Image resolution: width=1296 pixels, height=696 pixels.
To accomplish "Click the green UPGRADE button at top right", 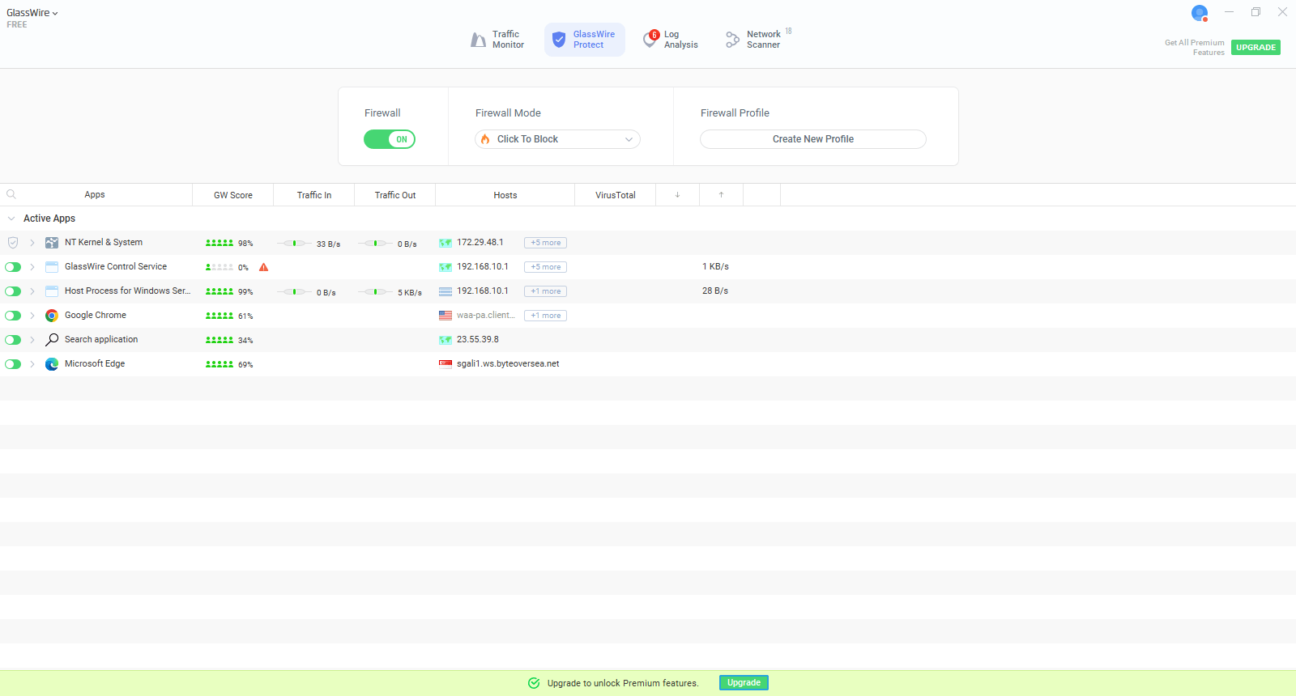I will pyautogui.click(x=1255, y=47).
